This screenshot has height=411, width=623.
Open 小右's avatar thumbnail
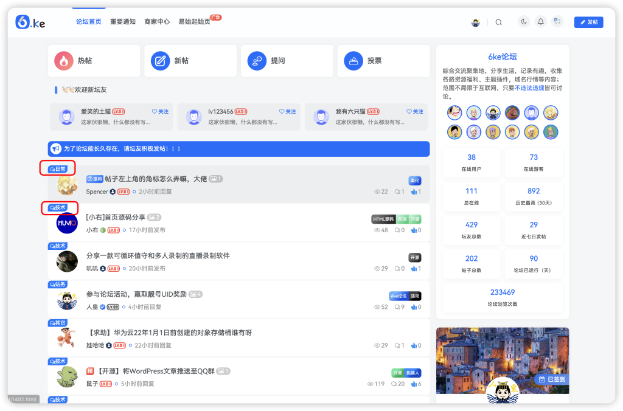[67, 223]
